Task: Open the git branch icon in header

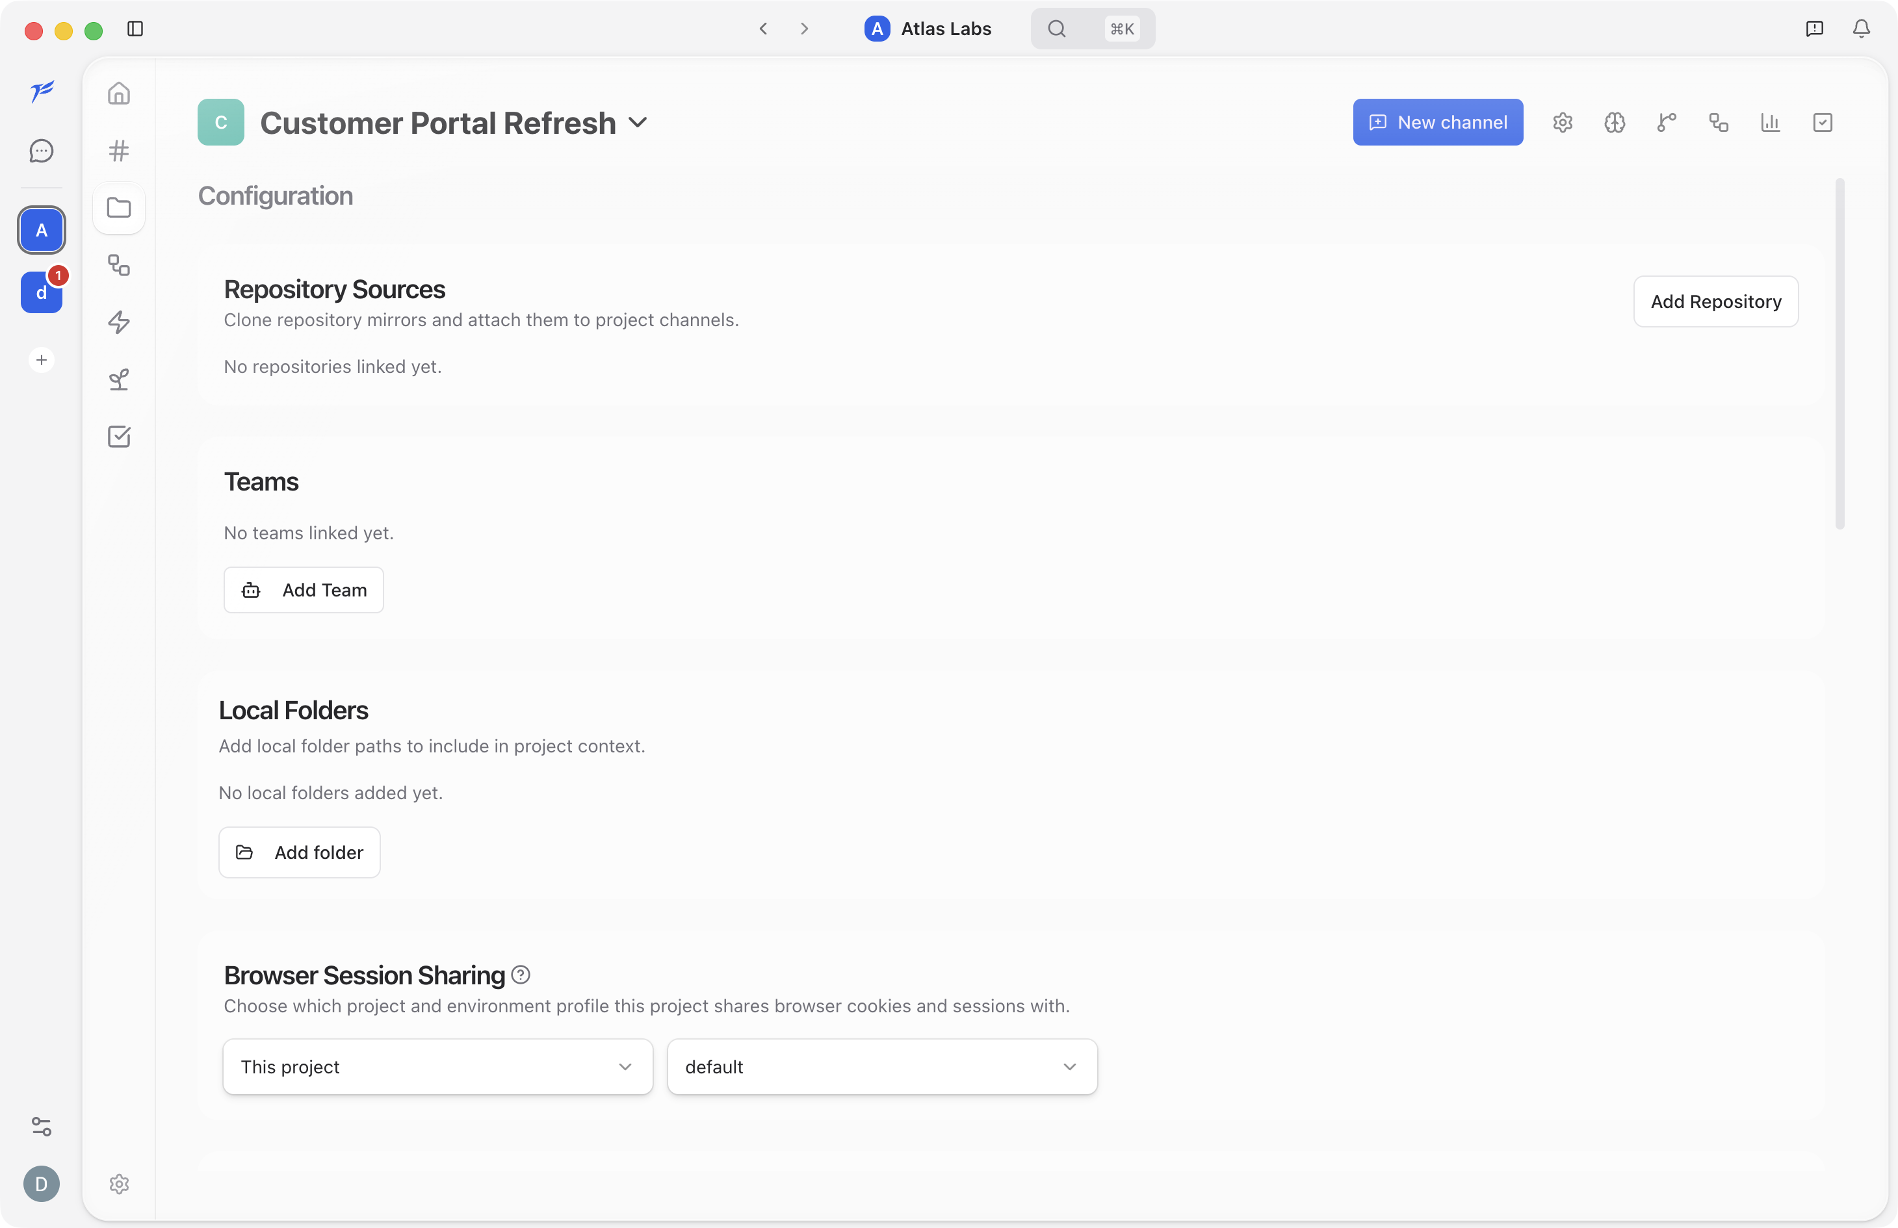Action: (1666, 122)
